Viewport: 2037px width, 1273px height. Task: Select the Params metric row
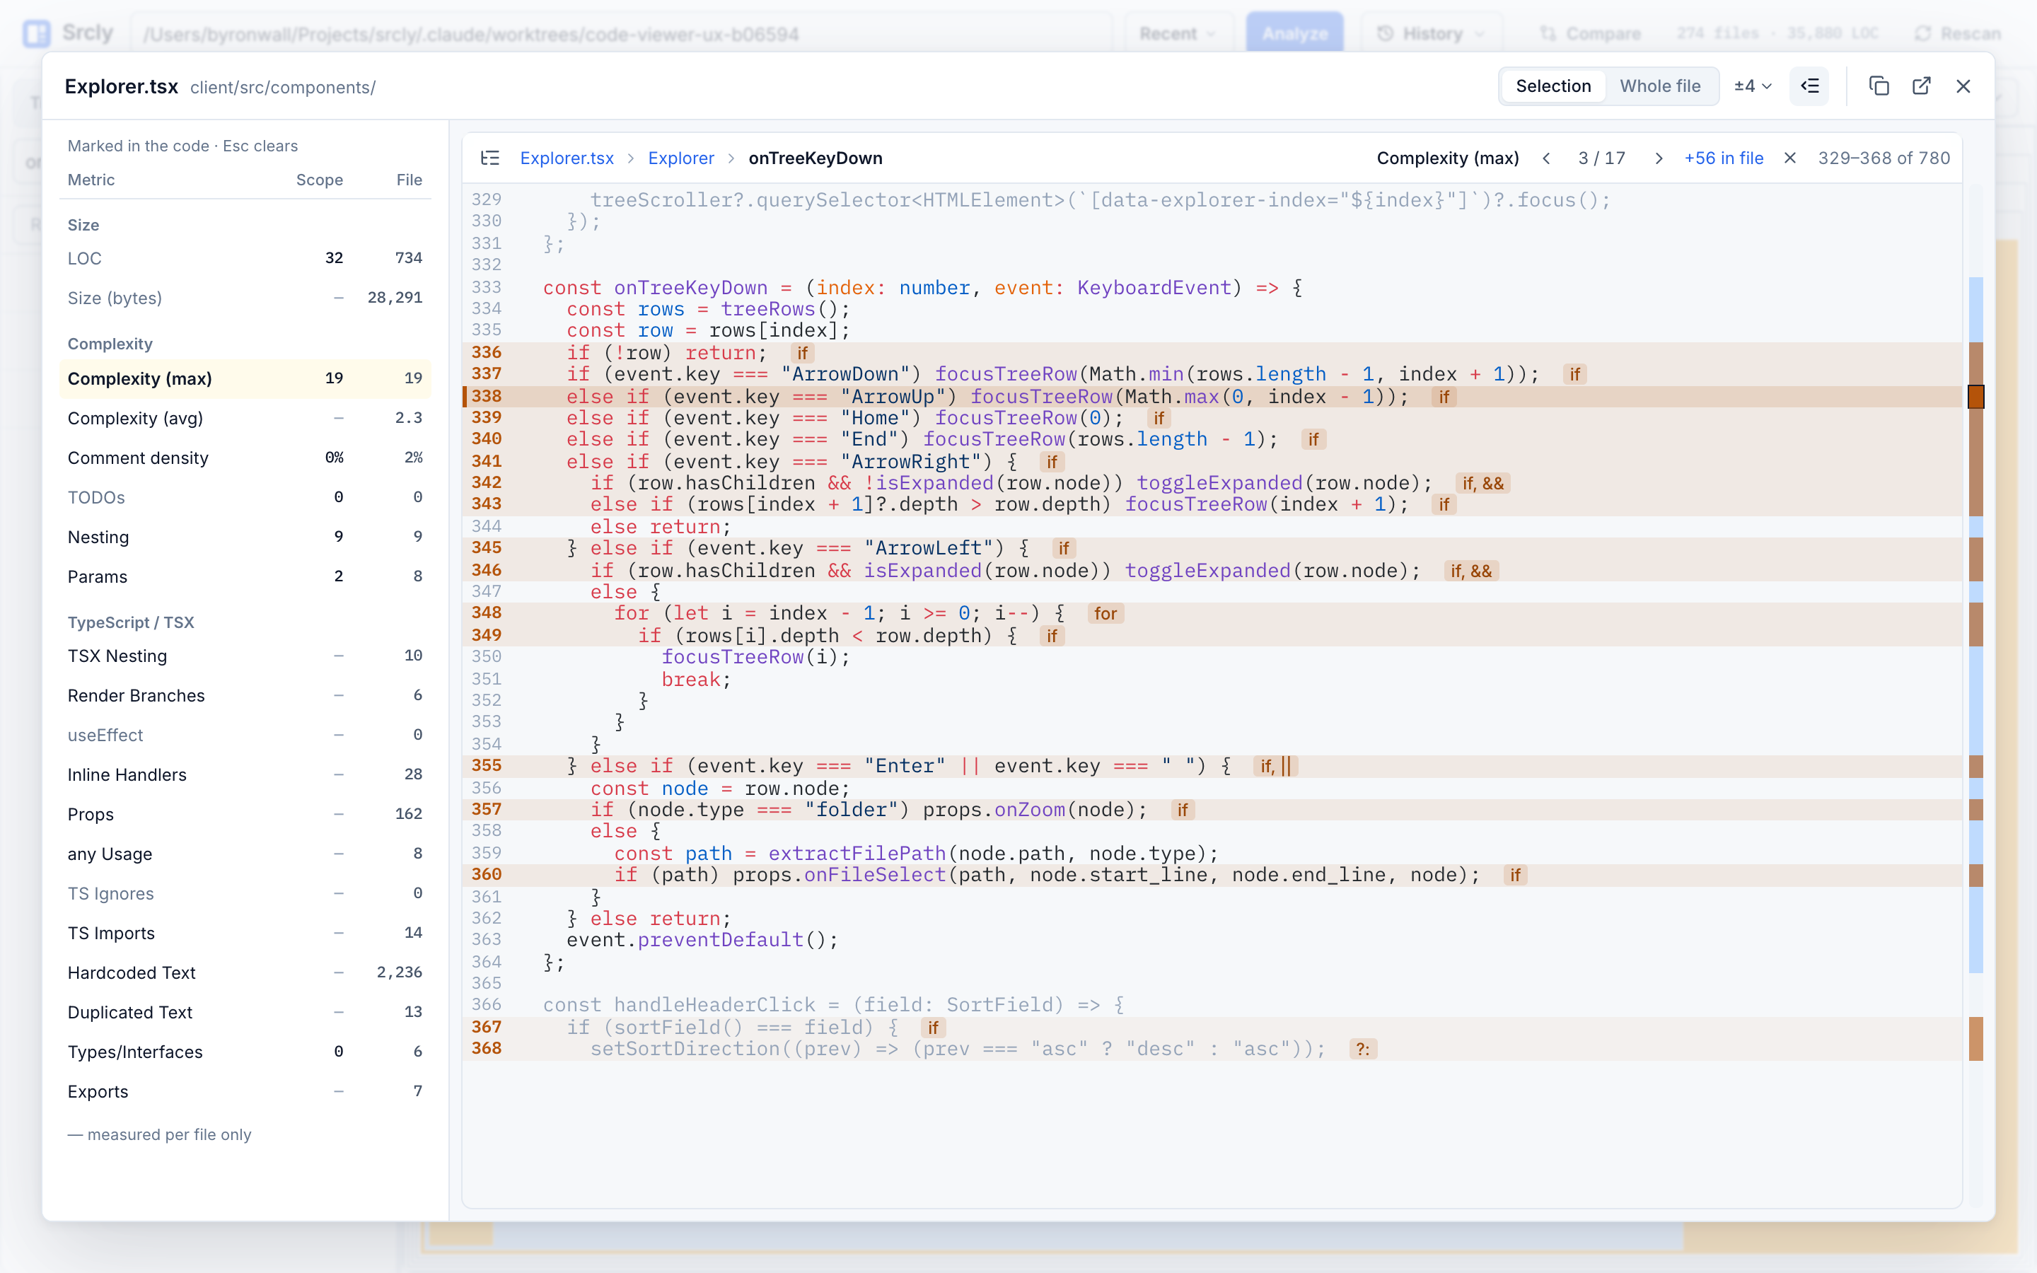(x=245, y=576)
